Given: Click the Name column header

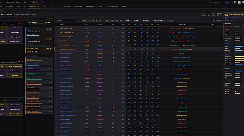Looking at the screenshot, I should coord(61,25).
